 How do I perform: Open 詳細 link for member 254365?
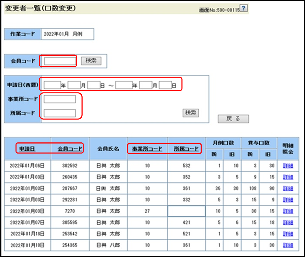coord(288,245)
